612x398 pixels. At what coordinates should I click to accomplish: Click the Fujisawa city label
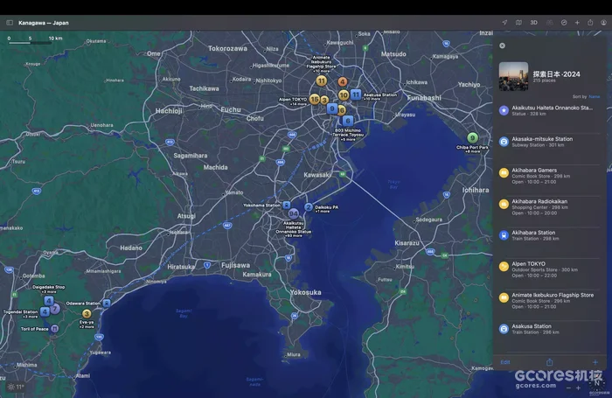[x=235, y=265]
